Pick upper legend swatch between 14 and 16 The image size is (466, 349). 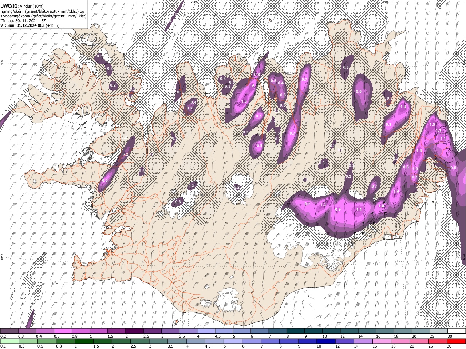click(367, 331)
